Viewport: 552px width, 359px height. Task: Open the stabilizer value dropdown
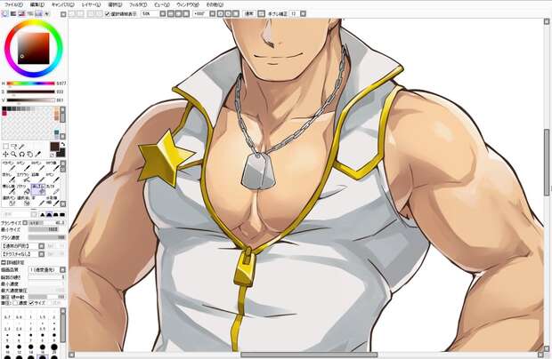tap(303, 13)
